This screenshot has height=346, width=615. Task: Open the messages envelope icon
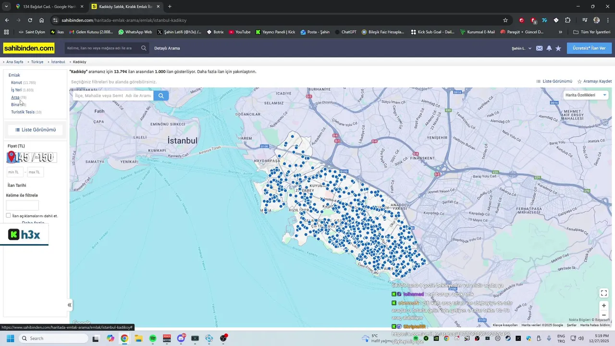(x=540, y=48)
